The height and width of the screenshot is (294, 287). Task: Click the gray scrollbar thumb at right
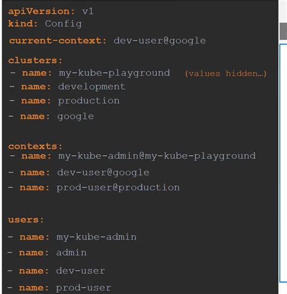point(283,31)
